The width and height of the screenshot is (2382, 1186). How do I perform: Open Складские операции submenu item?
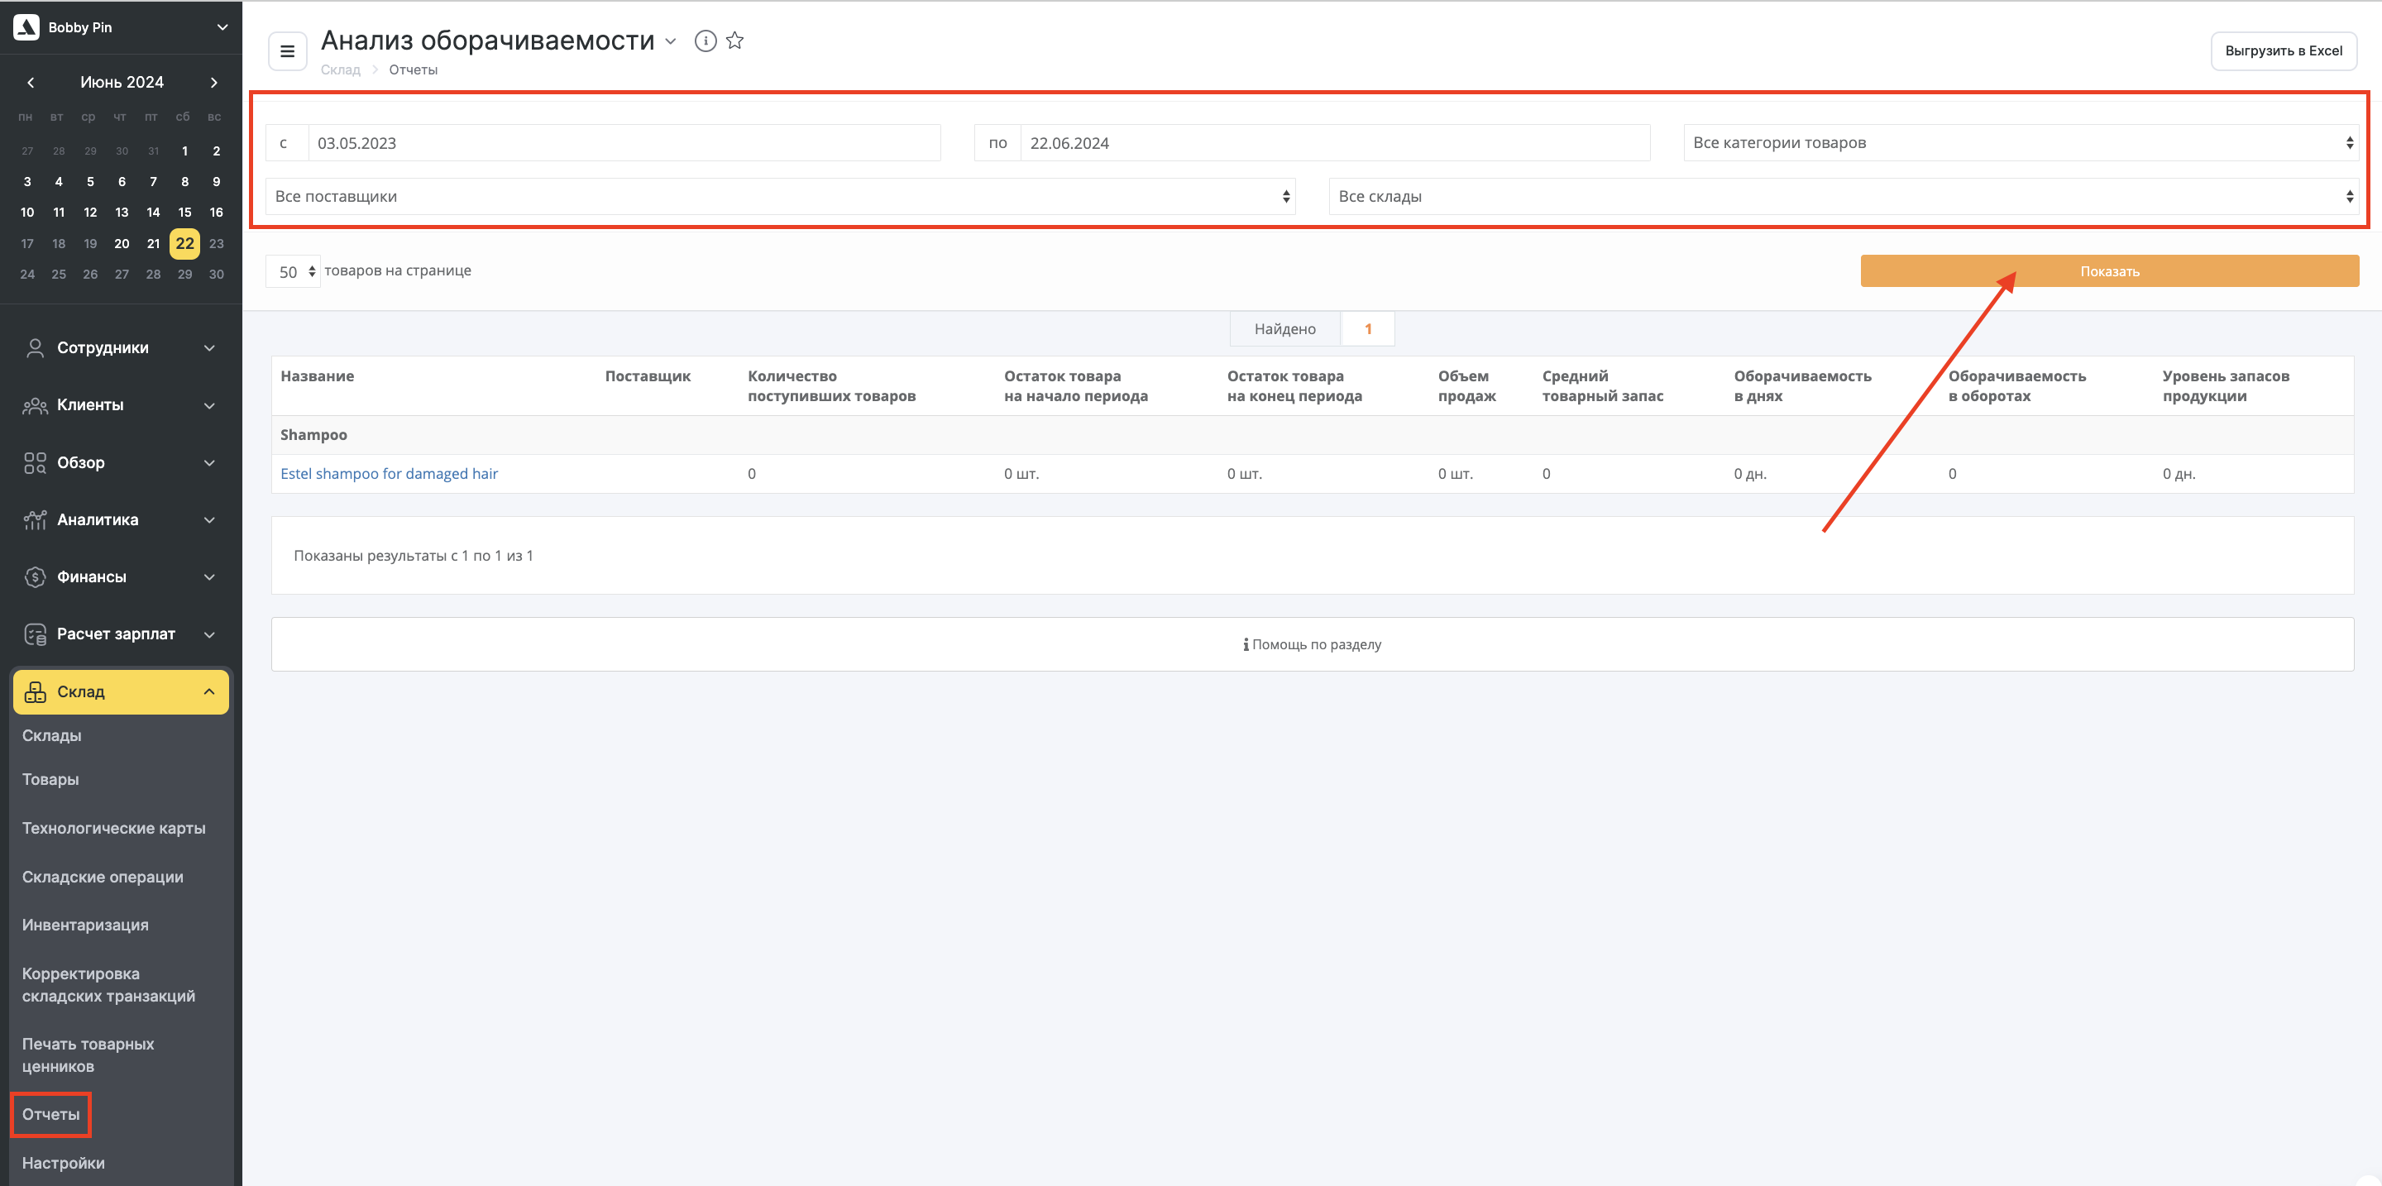[x=103, y=877]
